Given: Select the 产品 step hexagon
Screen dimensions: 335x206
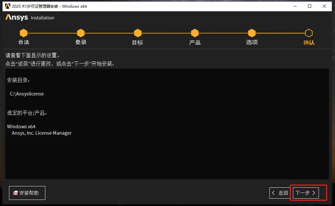Looking at the screenshot, I should tap(195, 33).
